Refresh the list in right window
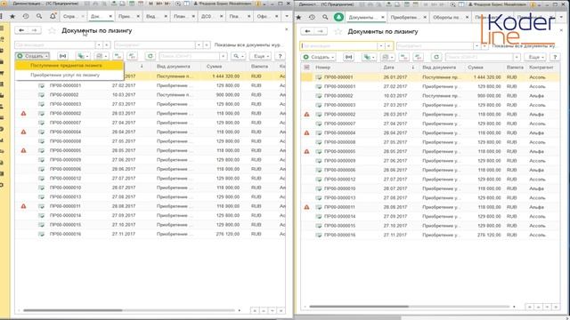Screen dimensions: 570x320 click(436, 57)
